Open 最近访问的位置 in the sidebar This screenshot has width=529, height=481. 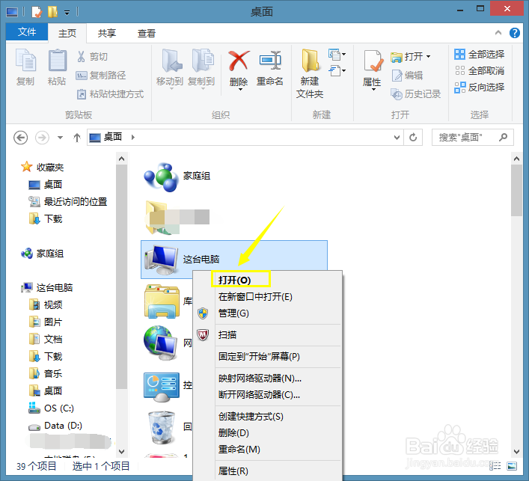[68, 202]
